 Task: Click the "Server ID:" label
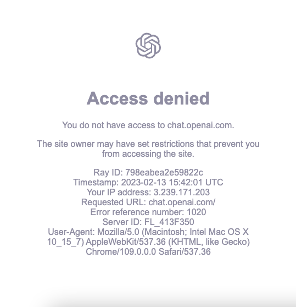click(122, 222)
